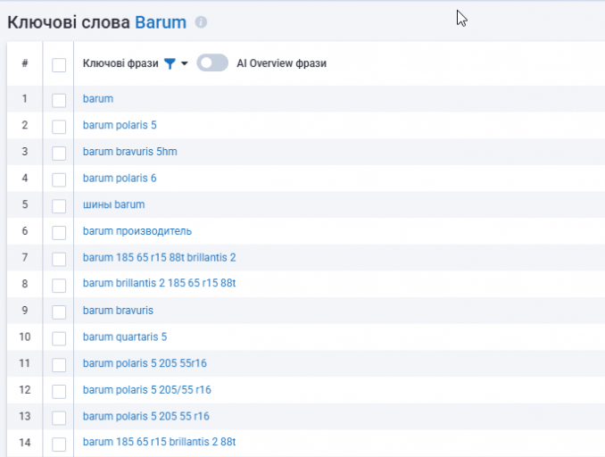Open 'barum polaris 5 205/55 r16' link
Viewport: 605px width, 457px height.
147,390
